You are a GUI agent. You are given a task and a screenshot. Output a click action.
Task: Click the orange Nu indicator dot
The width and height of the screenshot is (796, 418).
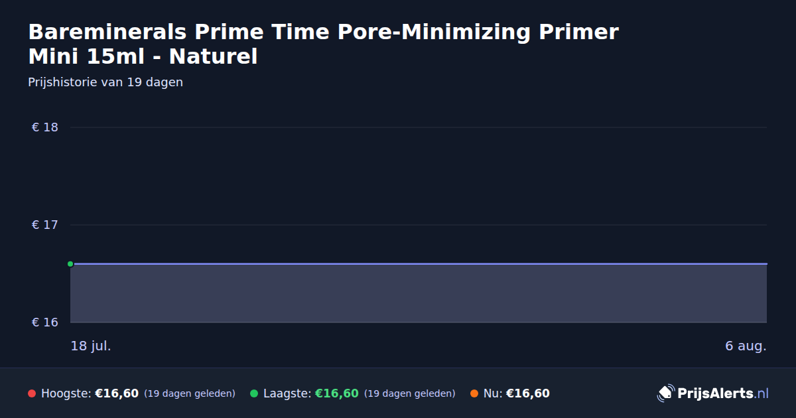(x=474, y=393)
